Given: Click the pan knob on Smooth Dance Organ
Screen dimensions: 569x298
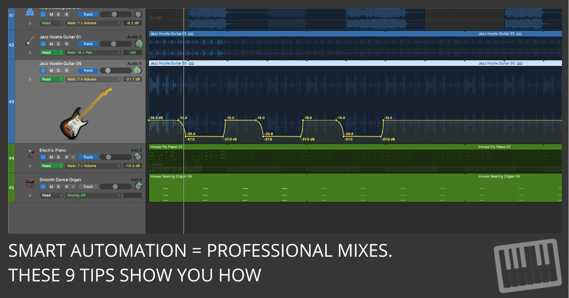Looking at the screenshot, I should pos(138,186).
